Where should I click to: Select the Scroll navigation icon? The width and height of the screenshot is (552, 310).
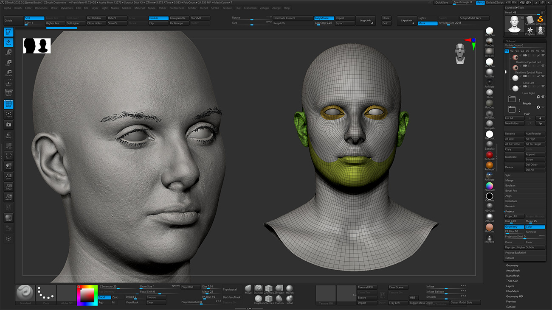[8, 166]
